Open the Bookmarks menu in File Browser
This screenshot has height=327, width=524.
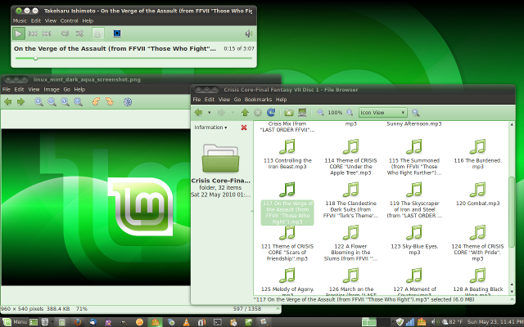[x=258, y=100]
